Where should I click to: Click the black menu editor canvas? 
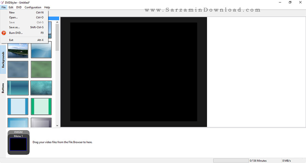(x=134, y=72)
